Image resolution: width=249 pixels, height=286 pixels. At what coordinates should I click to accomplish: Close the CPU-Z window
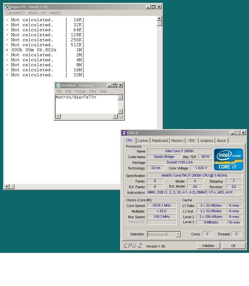pos(243,133)
